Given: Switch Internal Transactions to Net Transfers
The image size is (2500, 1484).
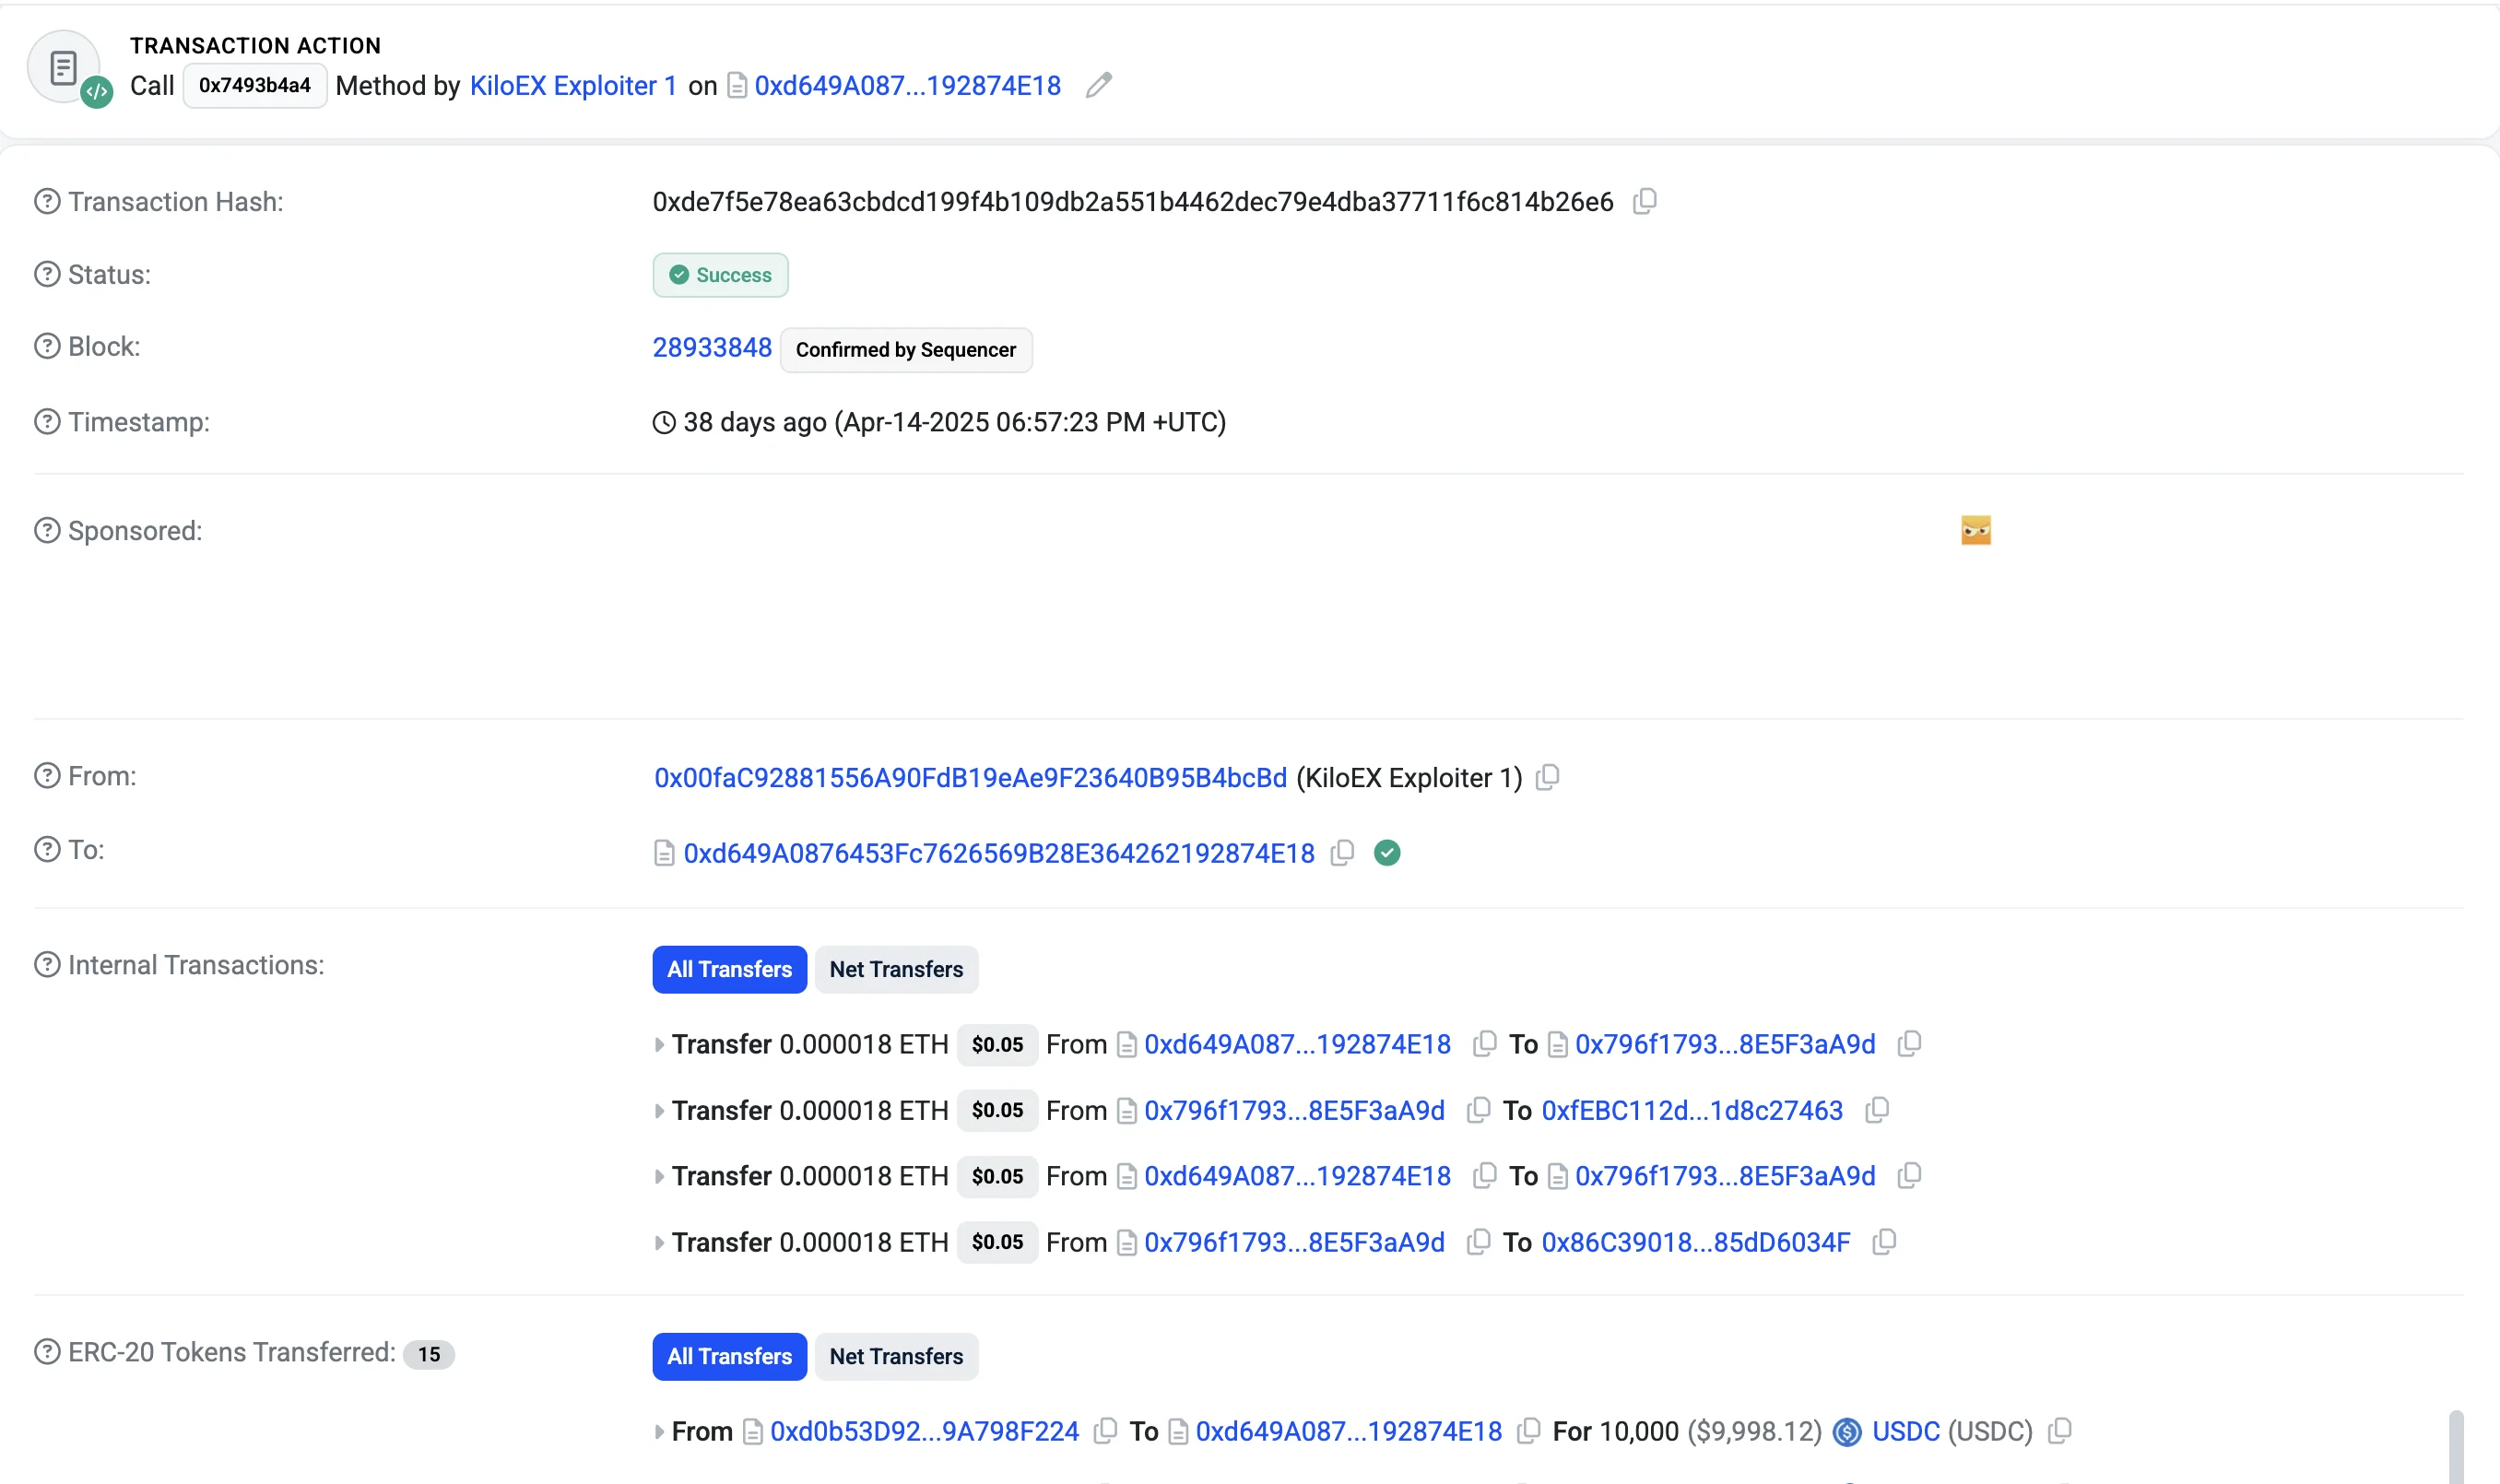Looking at the screenshot, I should point(896,970).
